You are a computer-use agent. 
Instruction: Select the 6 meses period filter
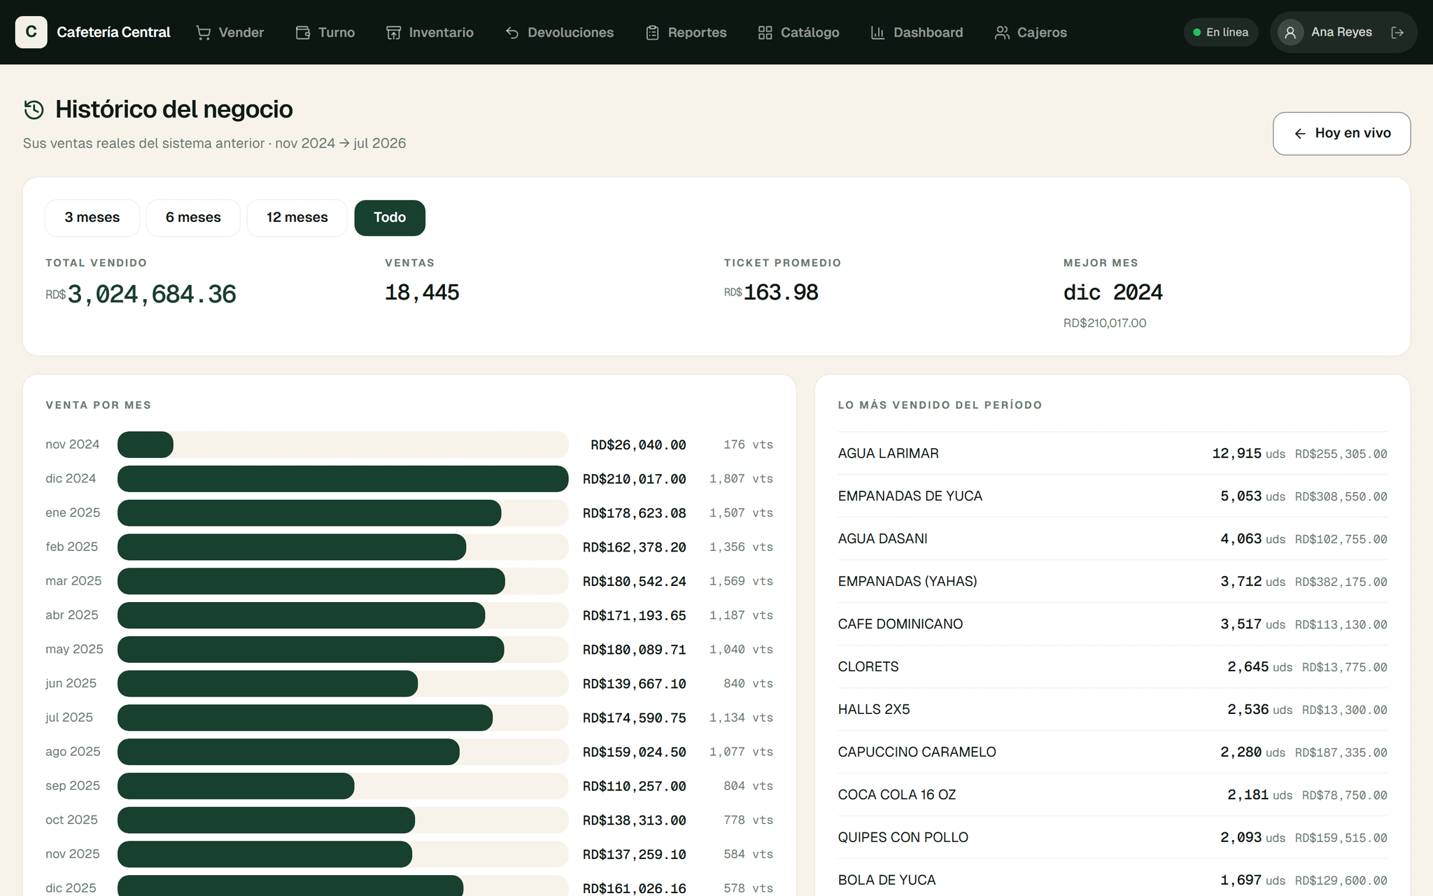point(193,218)
